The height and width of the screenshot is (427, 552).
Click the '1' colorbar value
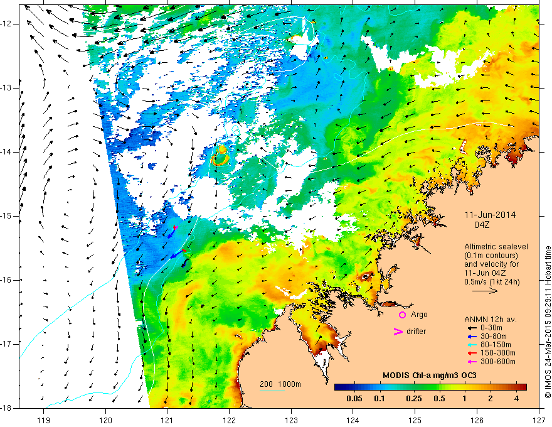tap(464, 399)
